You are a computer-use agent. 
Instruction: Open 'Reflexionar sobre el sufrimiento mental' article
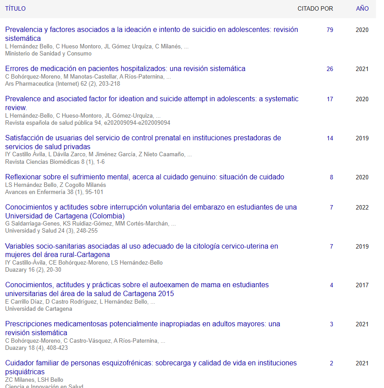pos(144,177)
